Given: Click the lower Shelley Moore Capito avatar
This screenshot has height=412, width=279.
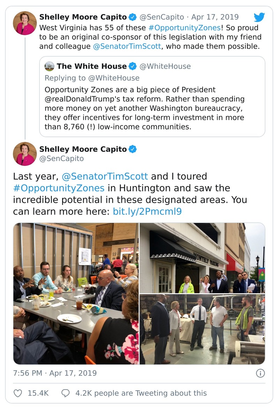Looking at the screenshot, I should tap(25, 154).
